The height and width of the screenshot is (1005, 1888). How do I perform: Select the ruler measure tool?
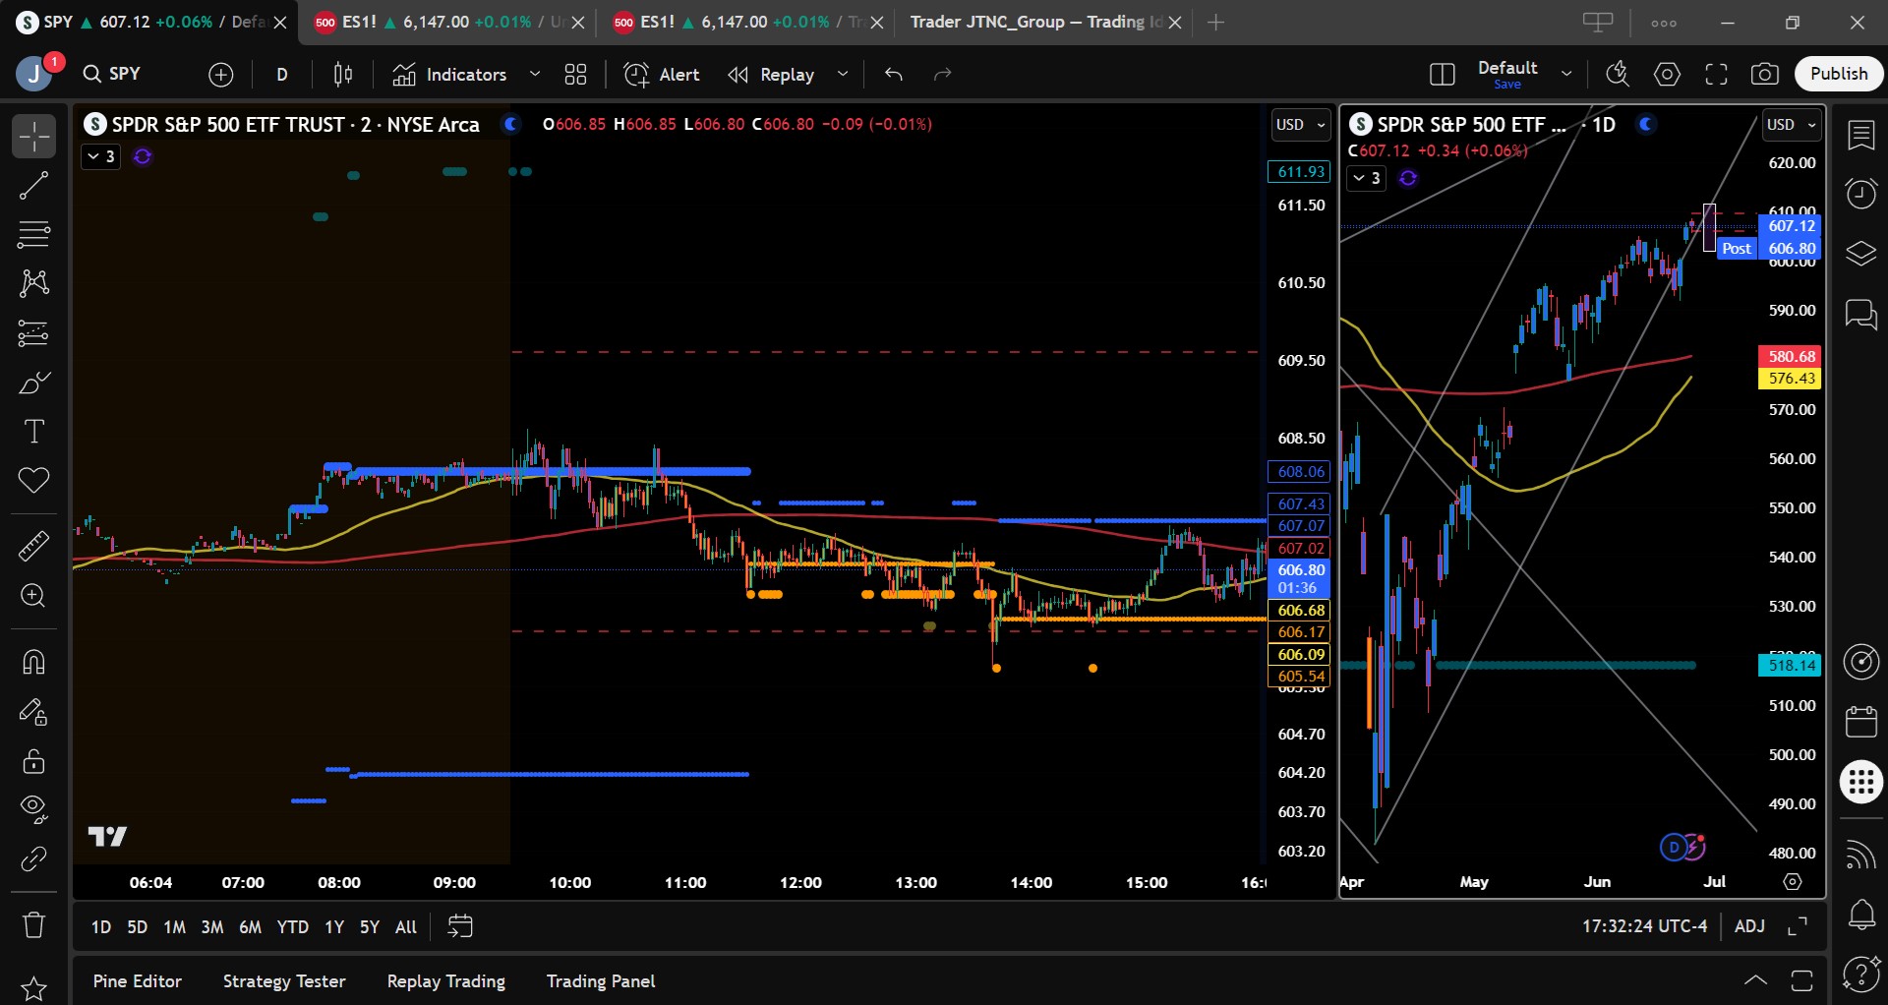(x=33, y=546)
